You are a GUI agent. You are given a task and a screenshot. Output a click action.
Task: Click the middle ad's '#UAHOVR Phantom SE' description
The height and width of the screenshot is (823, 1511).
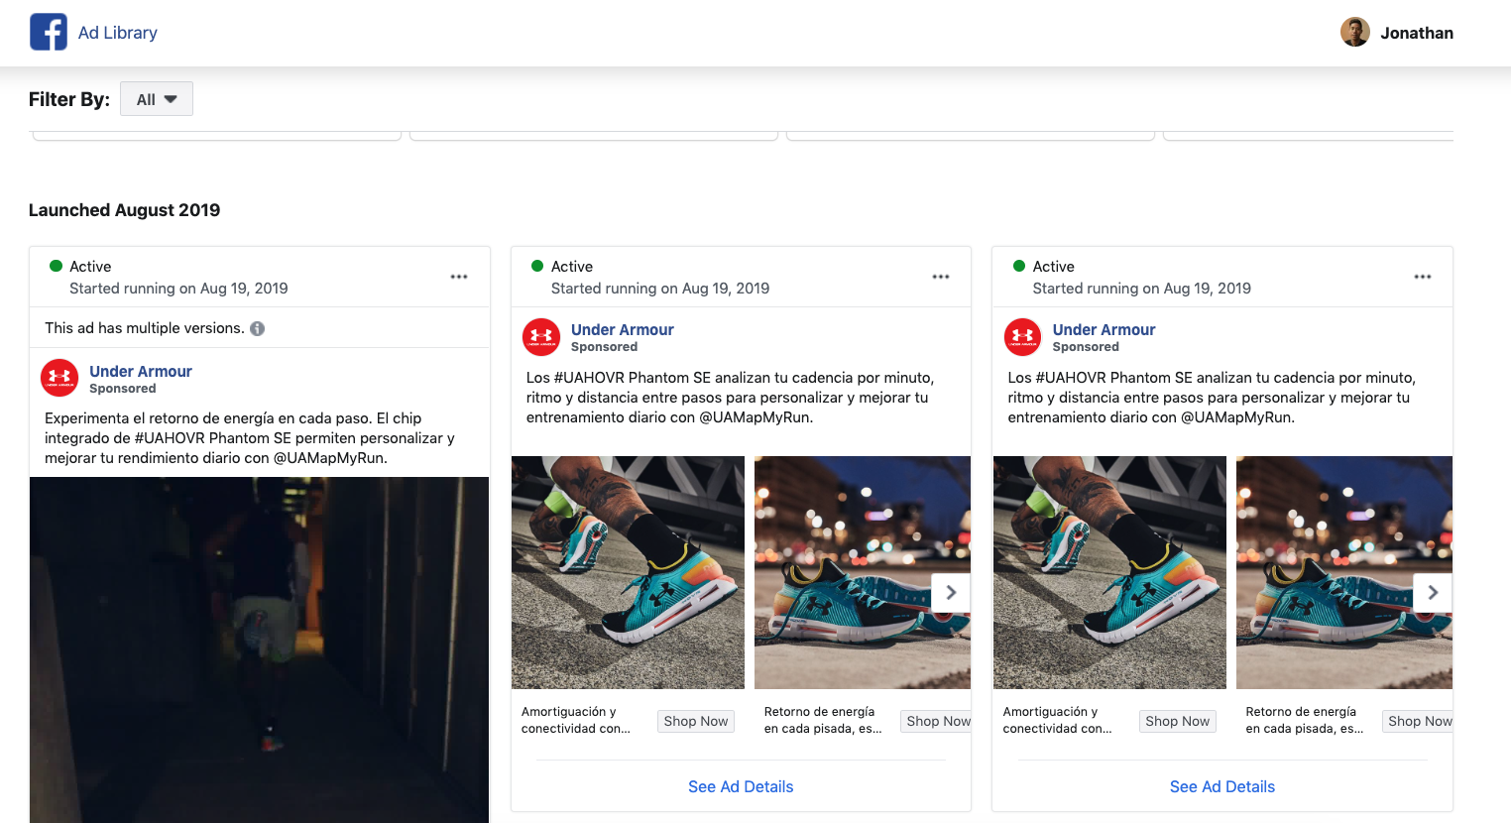[731, 398]
